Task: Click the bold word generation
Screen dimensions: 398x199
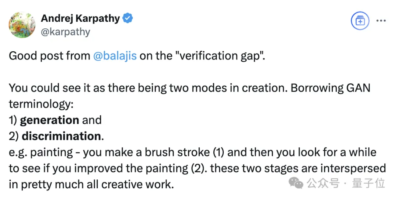Action: click(x=49, y=120)
